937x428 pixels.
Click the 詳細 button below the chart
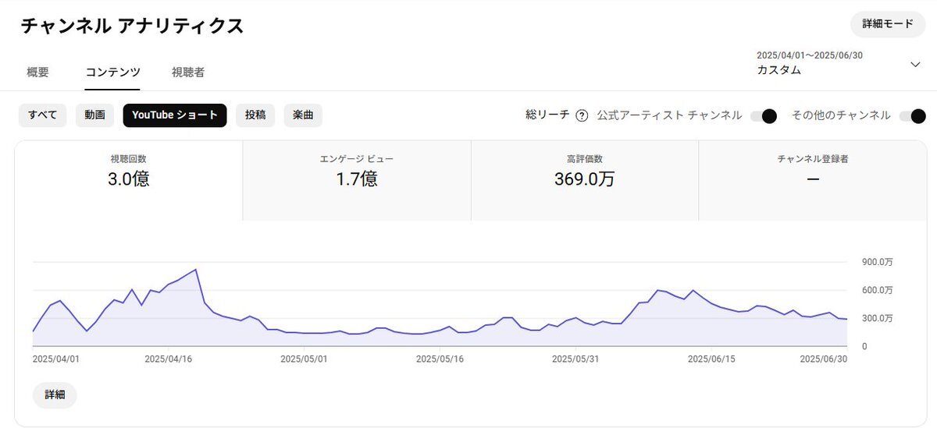tap(55, 395)
